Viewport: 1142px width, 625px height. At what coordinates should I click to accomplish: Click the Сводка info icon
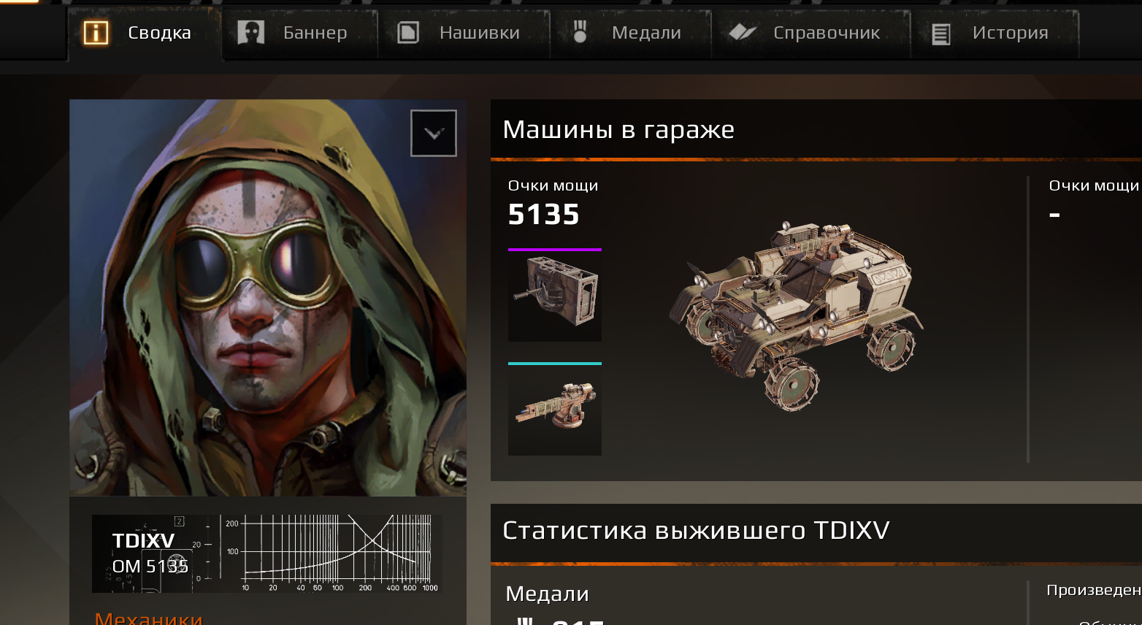(x=96, y=33)
